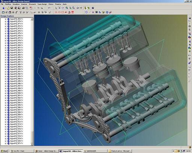Click the blue monitor icon in the second toolbar
Screen dimensions: 192x153
click(x=107, y=12)
